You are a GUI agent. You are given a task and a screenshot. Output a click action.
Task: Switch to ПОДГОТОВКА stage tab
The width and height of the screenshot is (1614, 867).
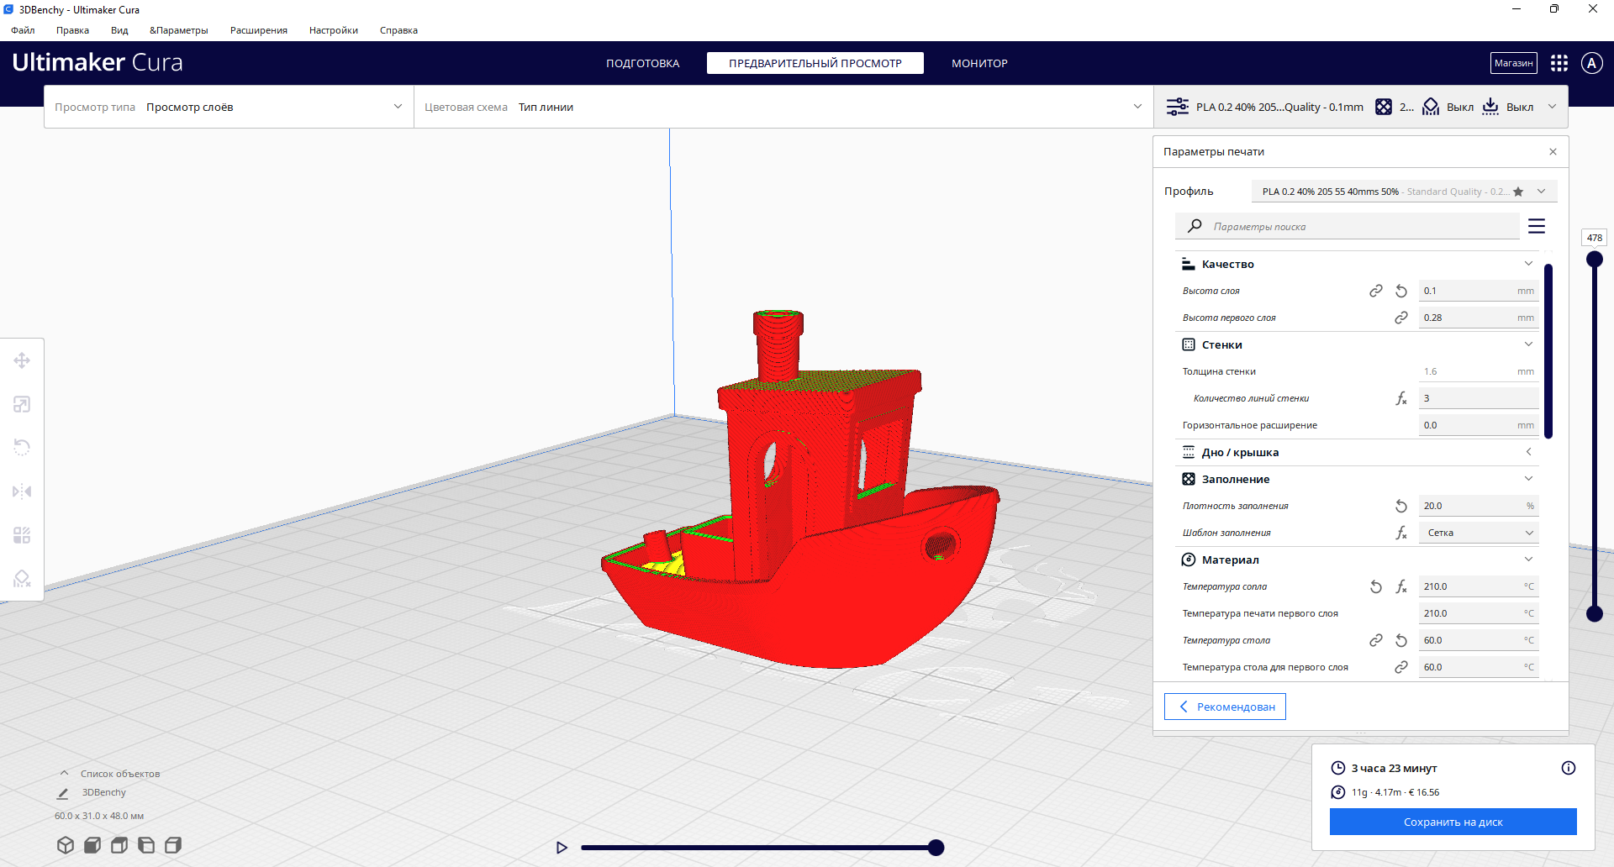point(643,63)
